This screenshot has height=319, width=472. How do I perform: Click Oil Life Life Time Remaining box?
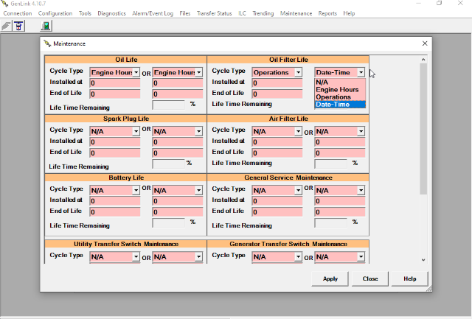click(169, 105)
